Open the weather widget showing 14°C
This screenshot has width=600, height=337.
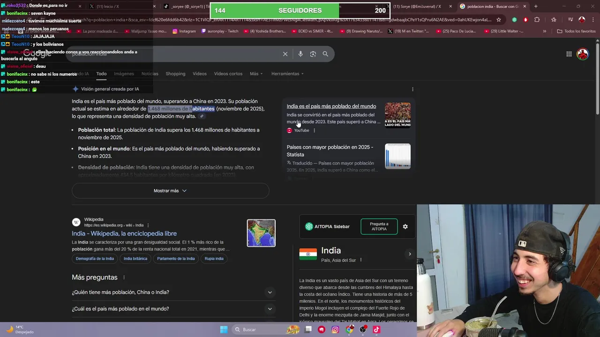[x=20, y=330]
